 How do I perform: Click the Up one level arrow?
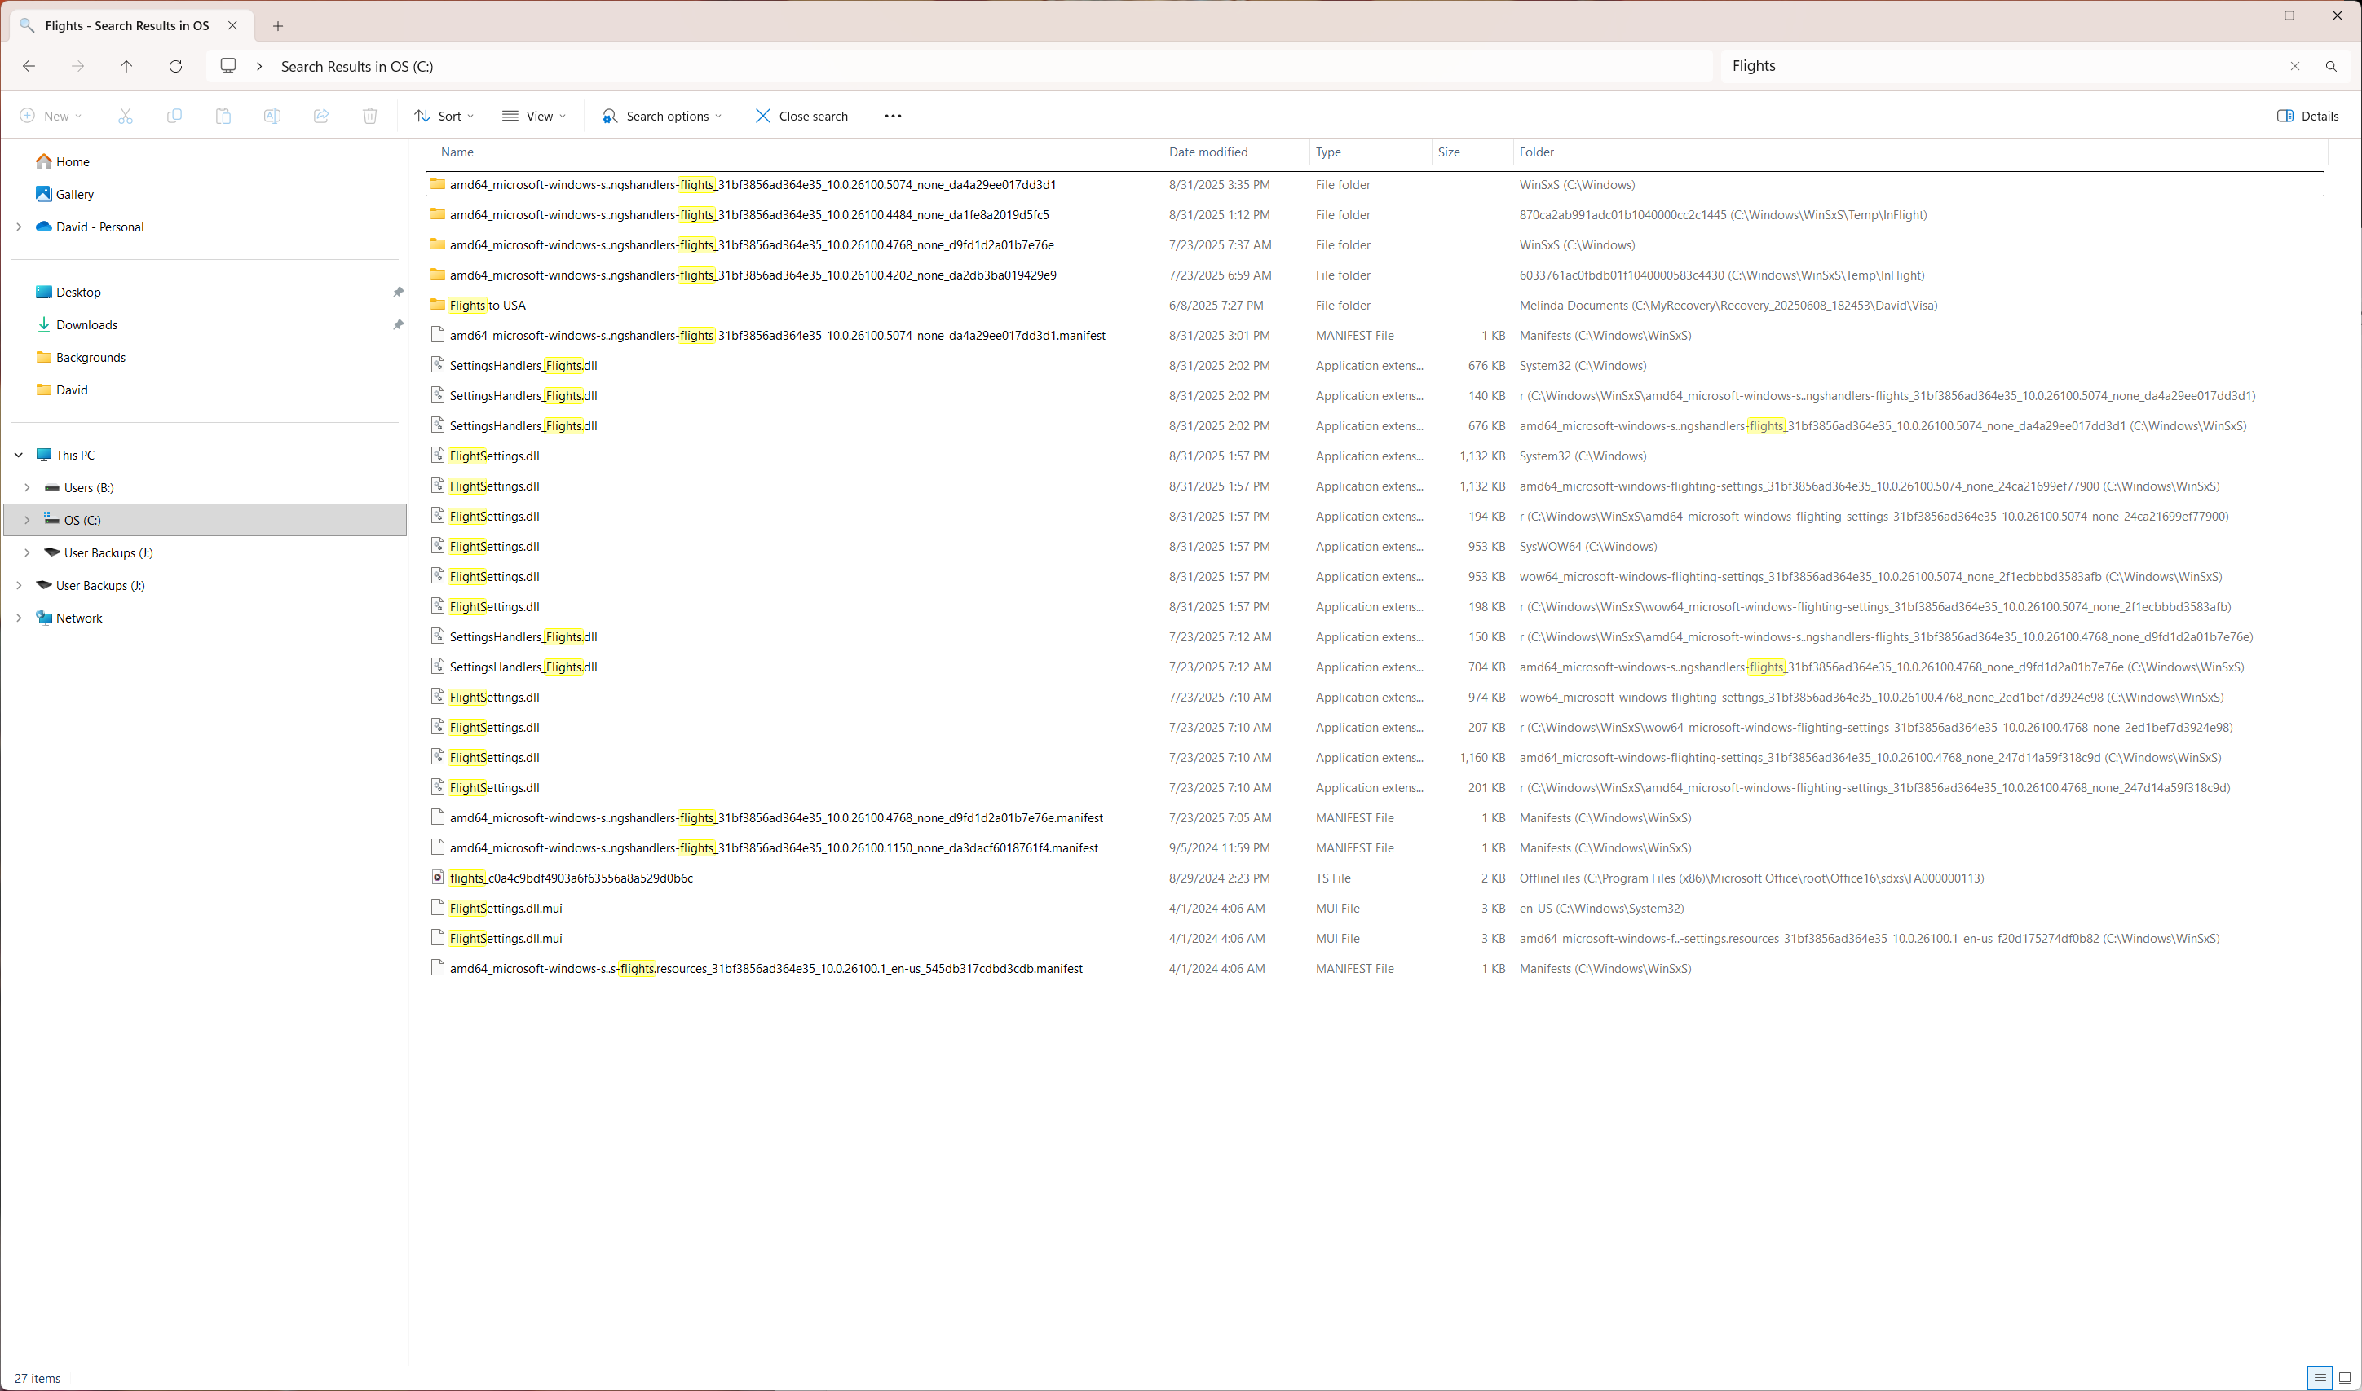pyautogui.click(x=126, y=67)
